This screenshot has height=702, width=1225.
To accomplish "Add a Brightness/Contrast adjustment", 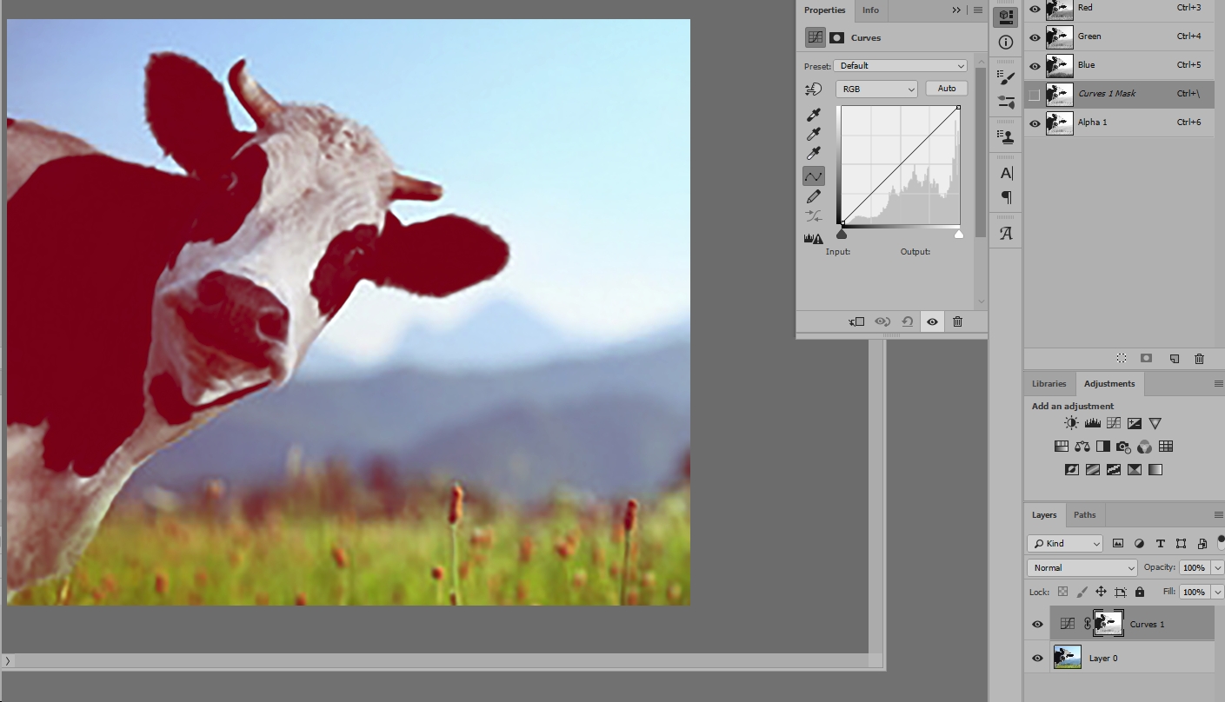I will click(x=1071, y=423).
